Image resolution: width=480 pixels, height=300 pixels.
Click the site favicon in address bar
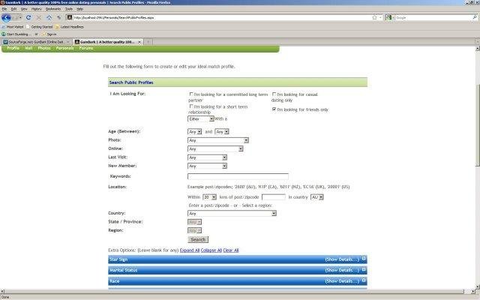70,17
